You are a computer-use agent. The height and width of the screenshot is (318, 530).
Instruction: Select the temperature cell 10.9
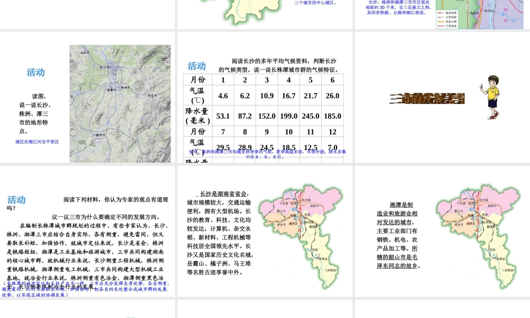(267, 95)
